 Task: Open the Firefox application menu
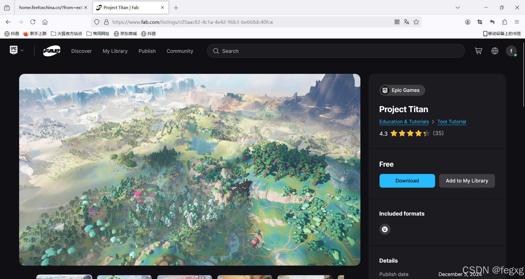click(x=517, y=22)
